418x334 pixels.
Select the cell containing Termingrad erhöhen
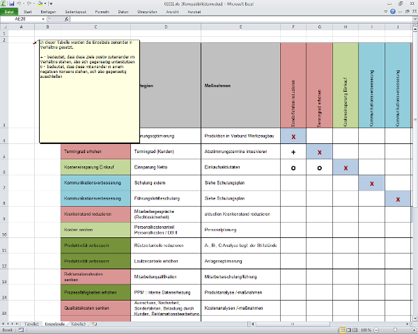(x=95, y=152)
